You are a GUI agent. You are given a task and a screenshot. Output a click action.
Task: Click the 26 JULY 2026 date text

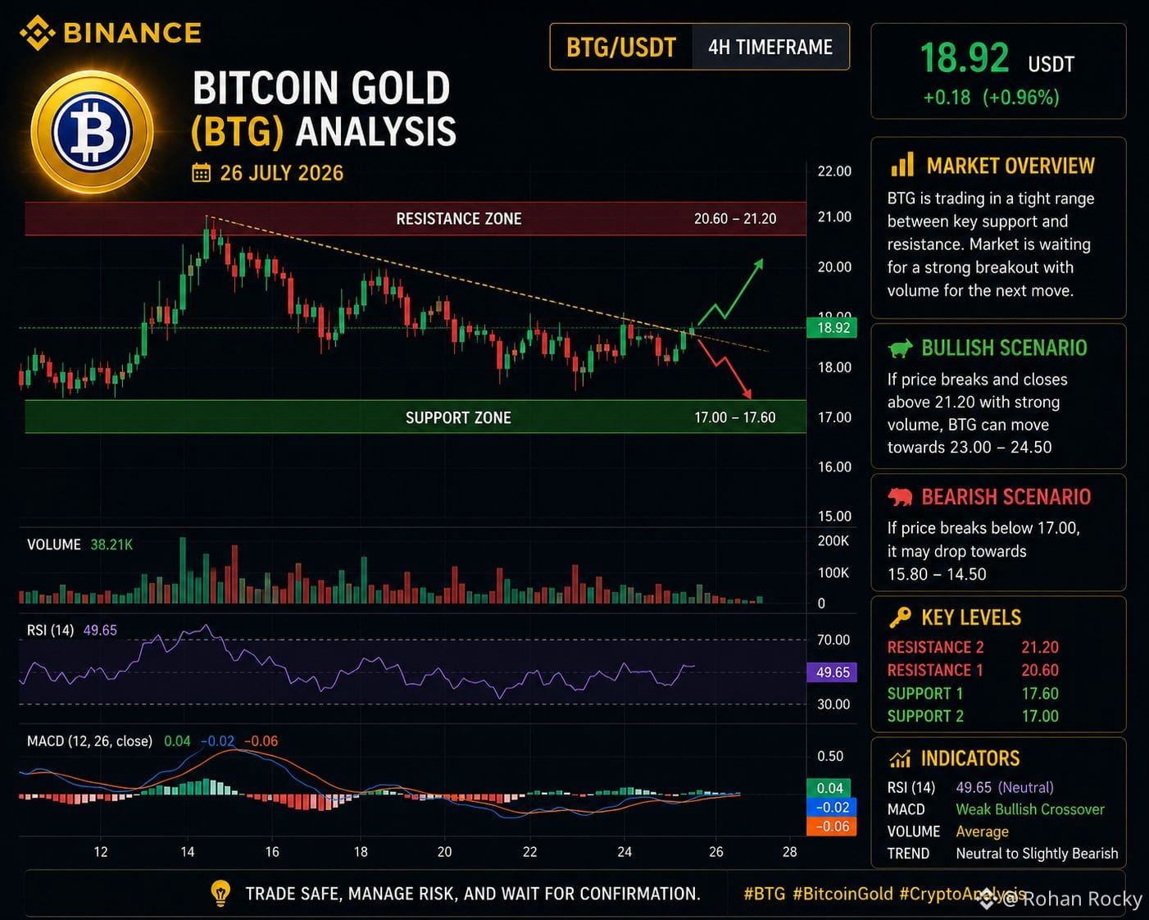pos(282,173)
